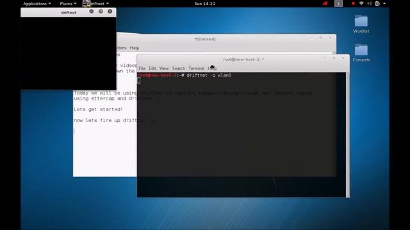The image size is (410, 230).
Task: Open terminal View menu
Action: click(x=164, y=68)
